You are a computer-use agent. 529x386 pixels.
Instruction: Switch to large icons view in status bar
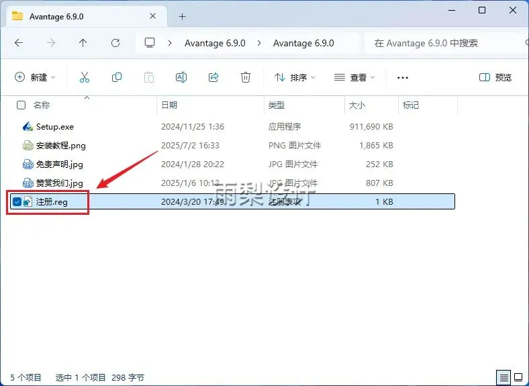coord(518,377)
